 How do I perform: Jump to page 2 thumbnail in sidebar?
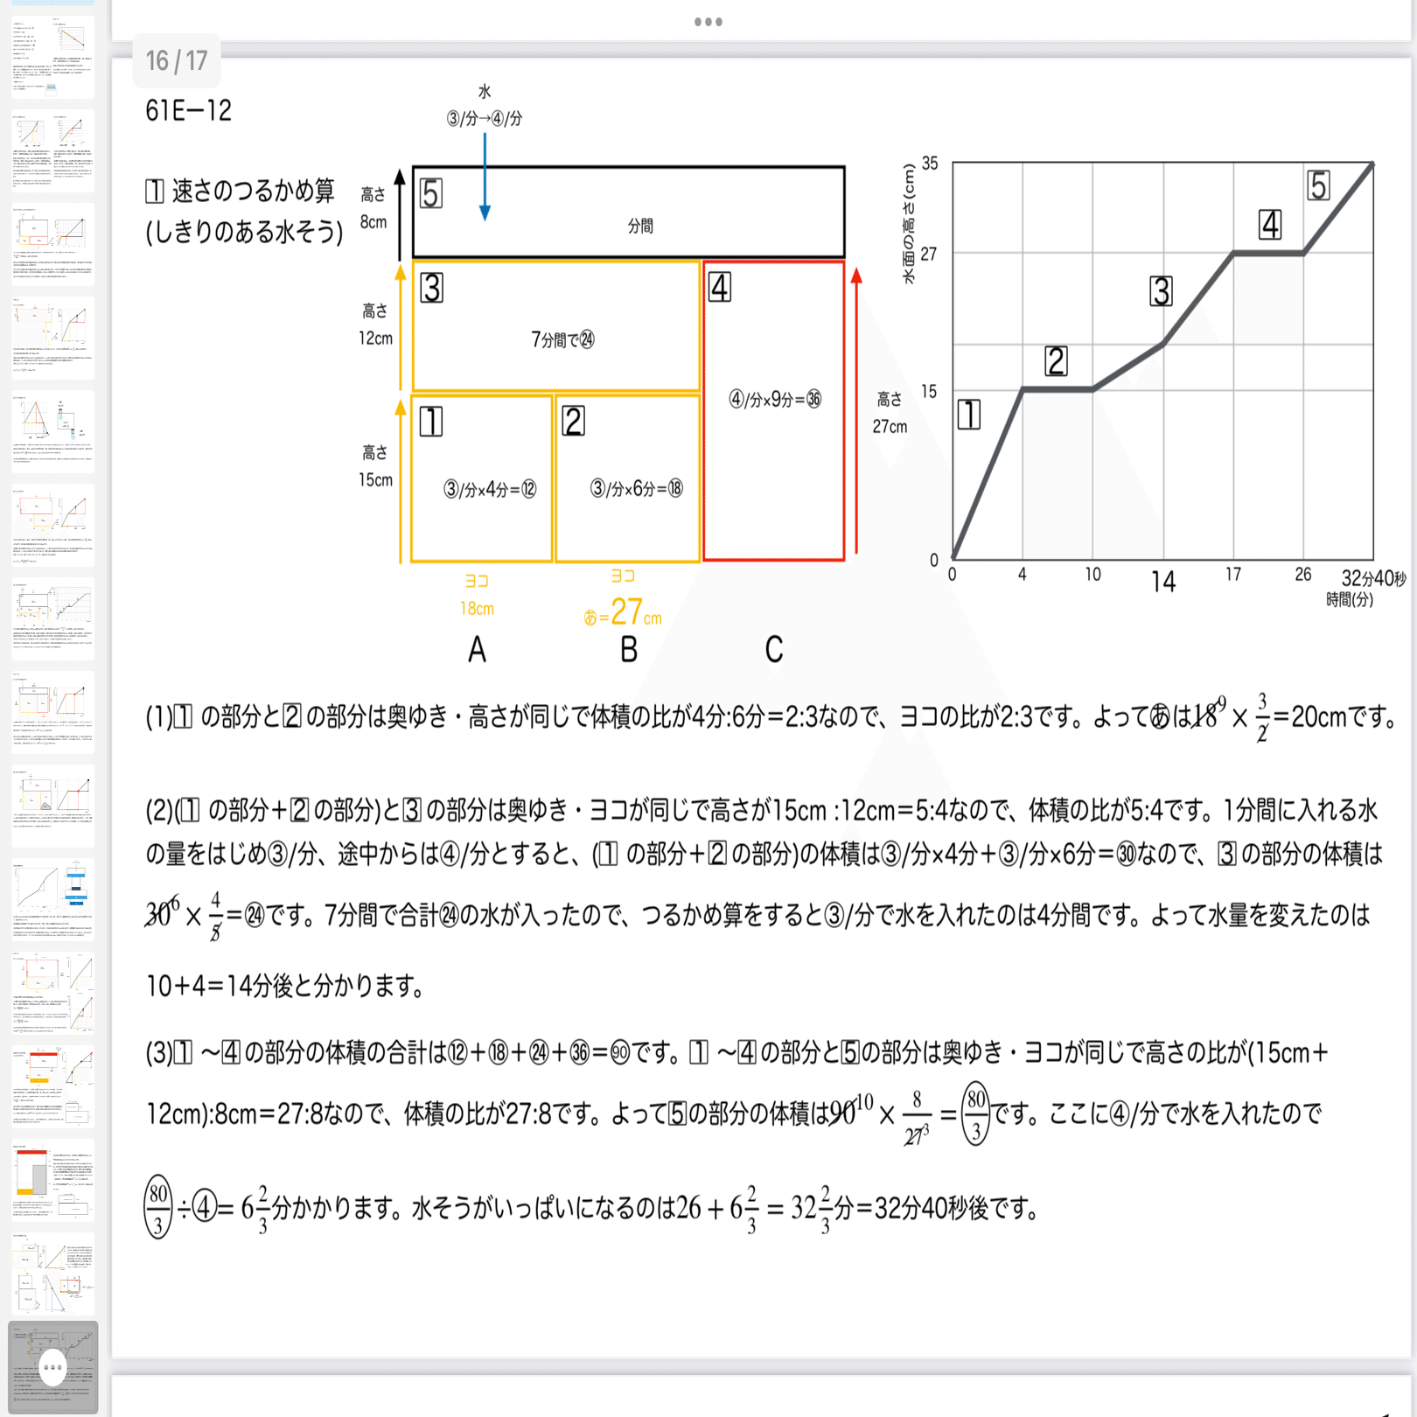tap(52, 57)
